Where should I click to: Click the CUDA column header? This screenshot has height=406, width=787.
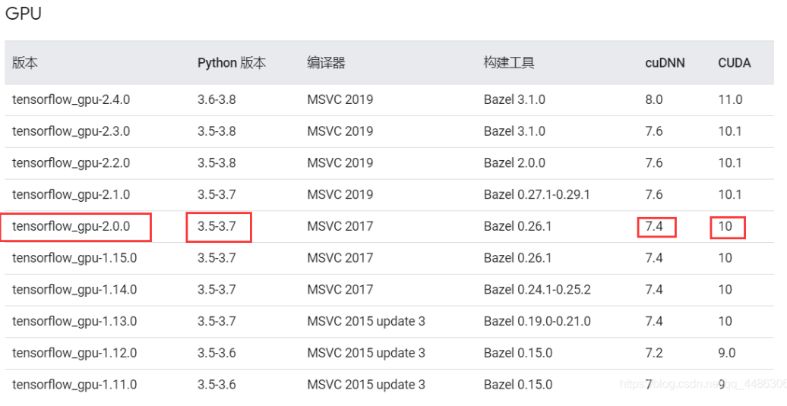(x=735, y=63)
